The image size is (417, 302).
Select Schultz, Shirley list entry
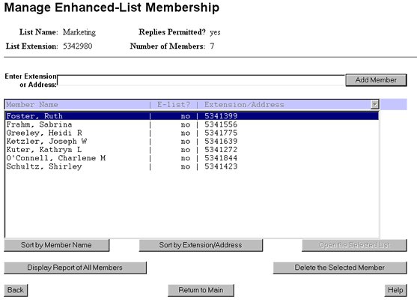[192, 166]
